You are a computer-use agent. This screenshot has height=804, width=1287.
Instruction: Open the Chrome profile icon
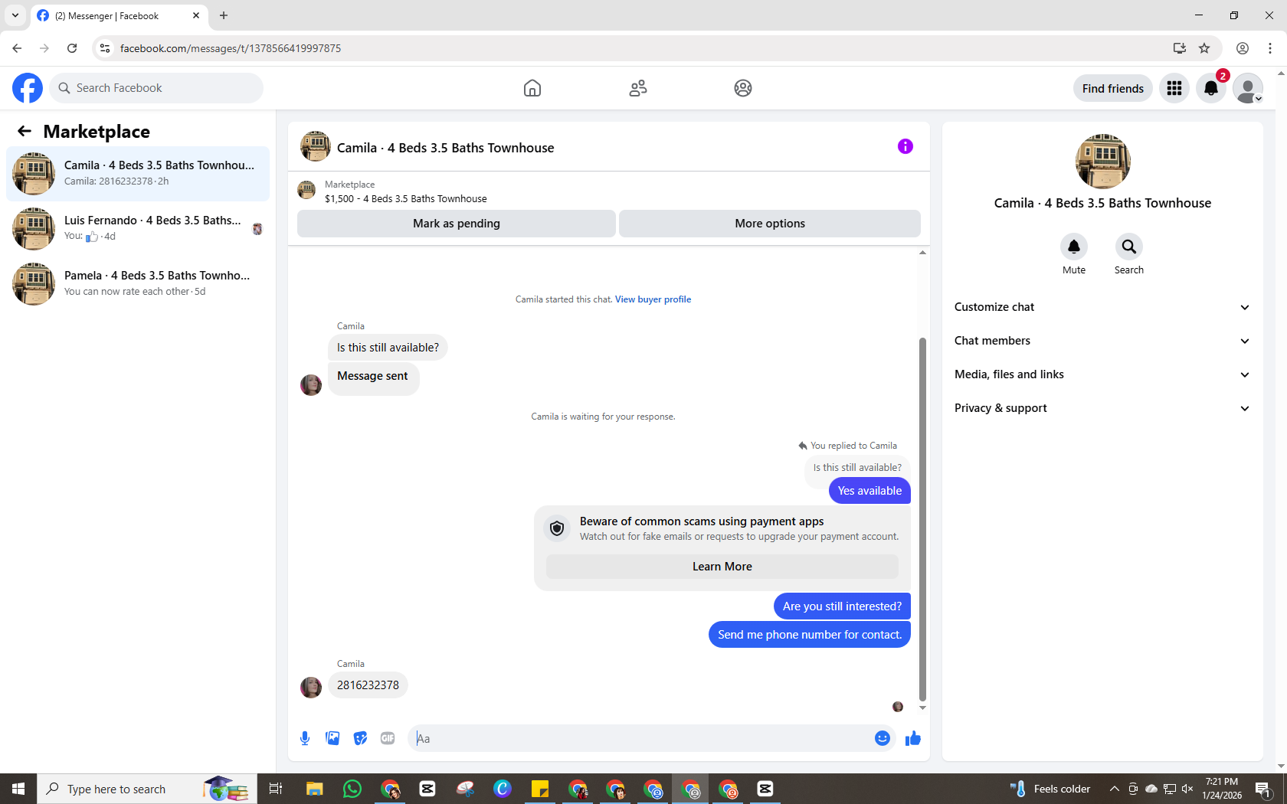(1243, 48)
